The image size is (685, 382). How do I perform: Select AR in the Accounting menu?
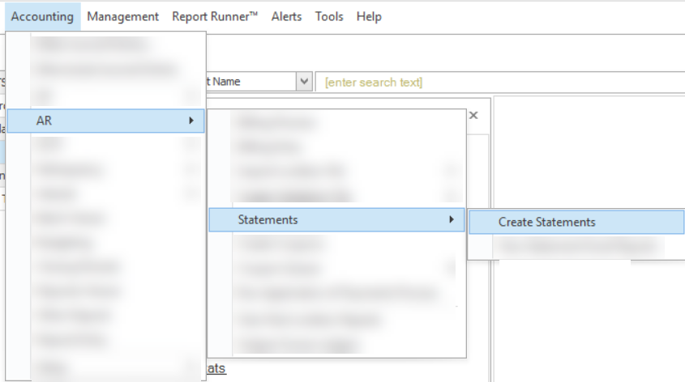point(45,121)
